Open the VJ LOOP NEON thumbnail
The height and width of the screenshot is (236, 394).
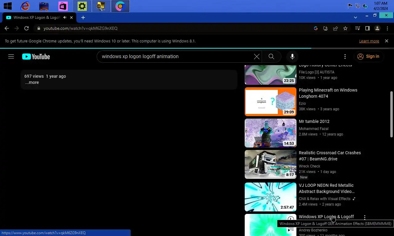[271, 197]
